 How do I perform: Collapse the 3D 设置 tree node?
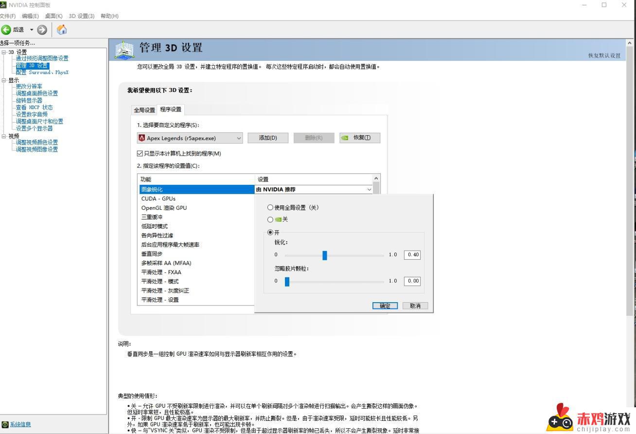point(4,52)
